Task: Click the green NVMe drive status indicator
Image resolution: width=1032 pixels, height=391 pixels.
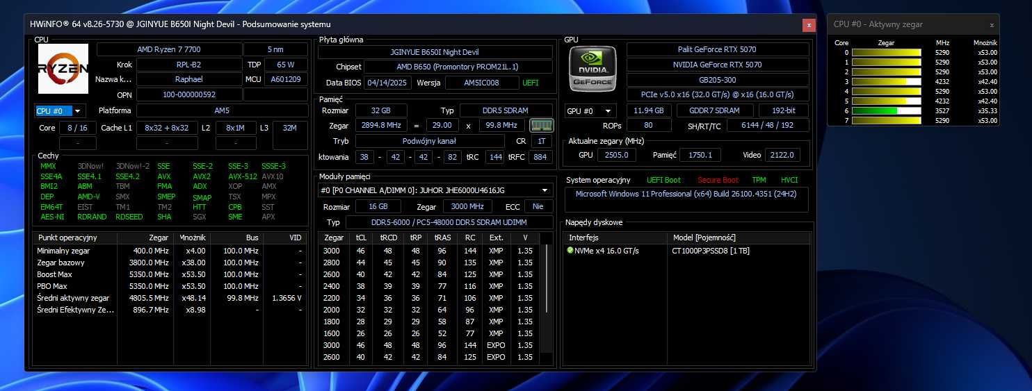Action: 570,251
